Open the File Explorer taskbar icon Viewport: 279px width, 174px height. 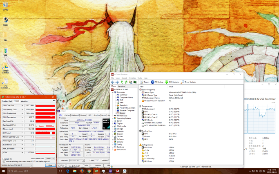[75, 171]
